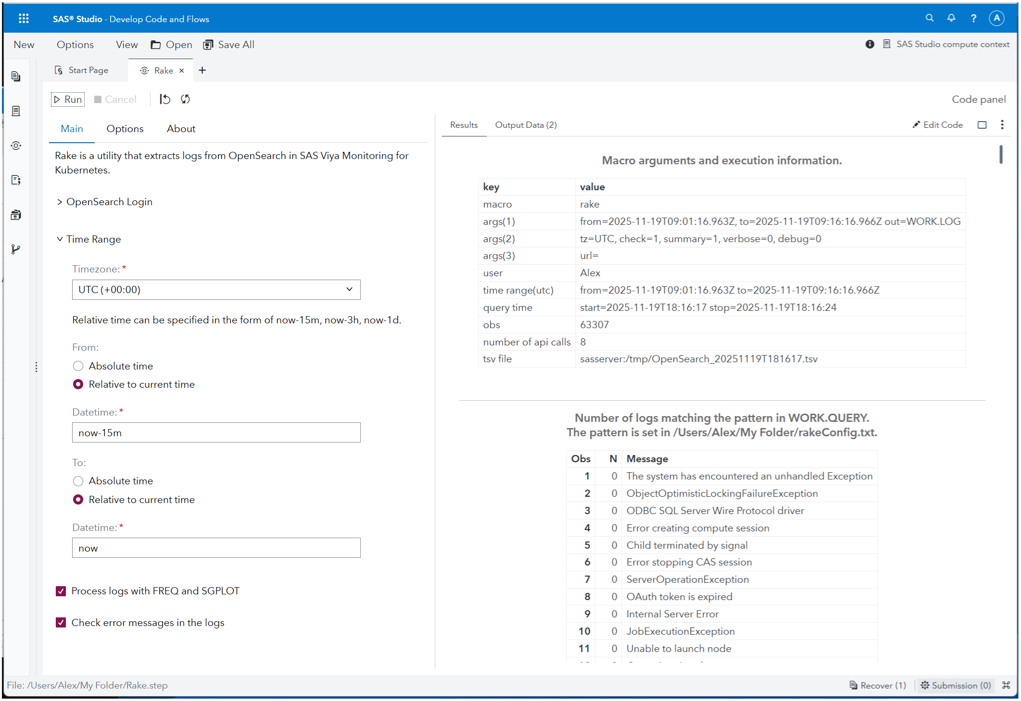Click the refresh step icon
Image resolution: width=1021 pixels, height=701 pixels.
186,99
